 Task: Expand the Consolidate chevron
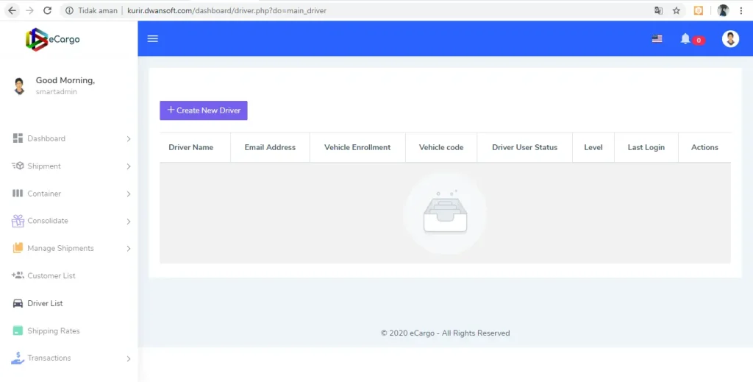click(128, 222)
